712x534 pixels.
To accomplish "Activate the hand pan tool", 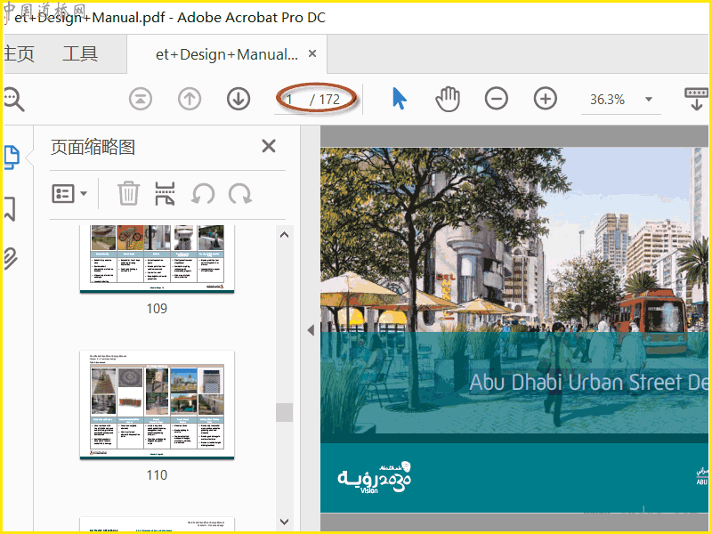I will 448,99.
